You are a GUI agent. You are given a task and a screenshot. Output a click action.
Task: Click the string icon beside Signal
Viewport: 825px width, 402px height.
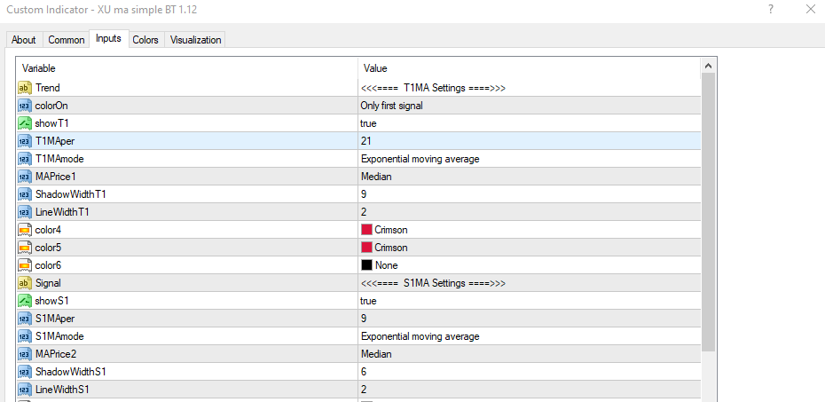click(x=25, y=283)
